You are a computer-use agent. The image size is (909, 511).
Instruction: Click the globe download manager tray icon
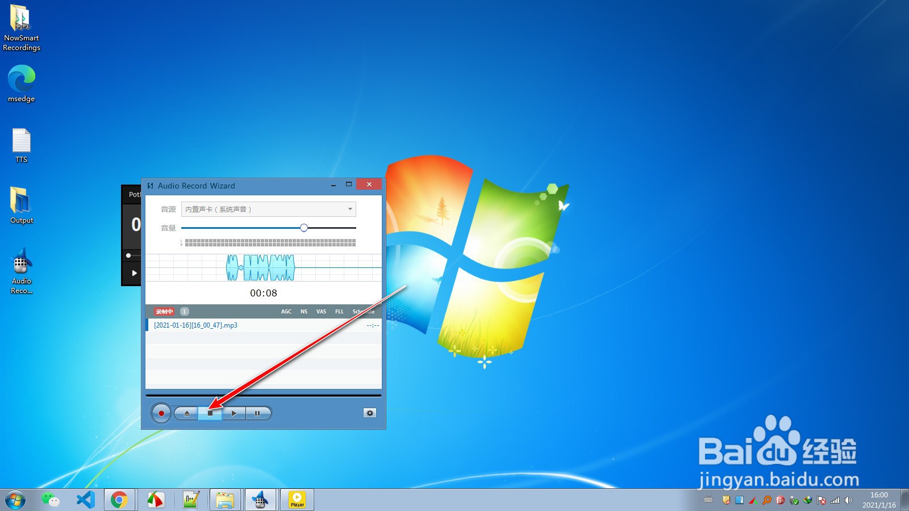808,500
